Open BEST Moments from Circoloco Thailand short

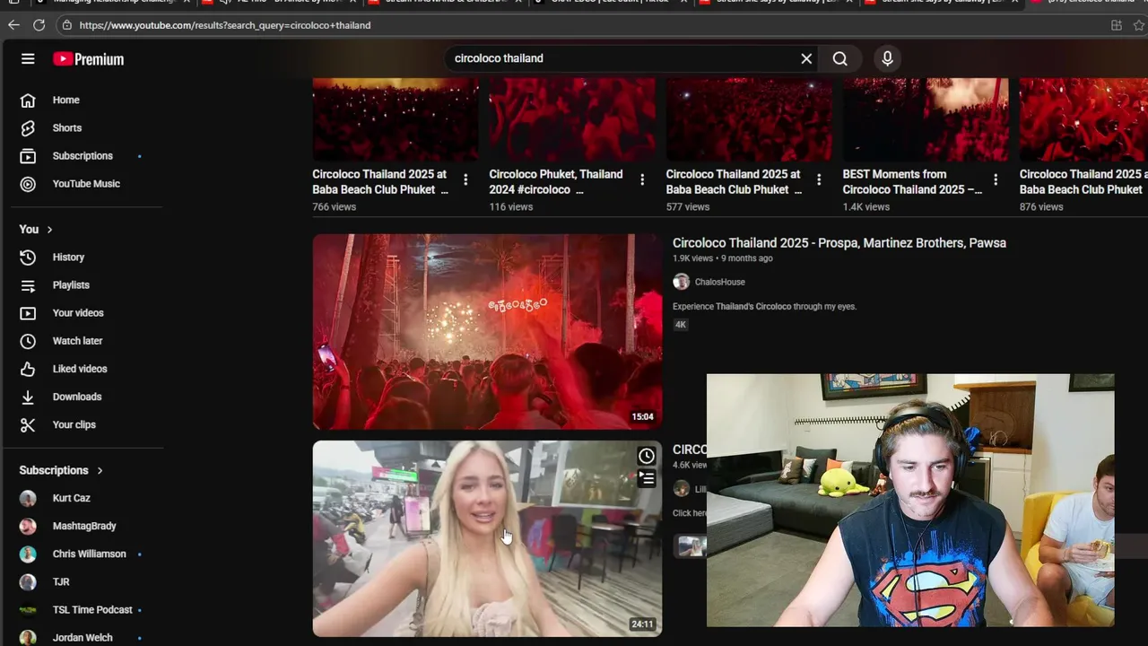(x=912, y=181)
